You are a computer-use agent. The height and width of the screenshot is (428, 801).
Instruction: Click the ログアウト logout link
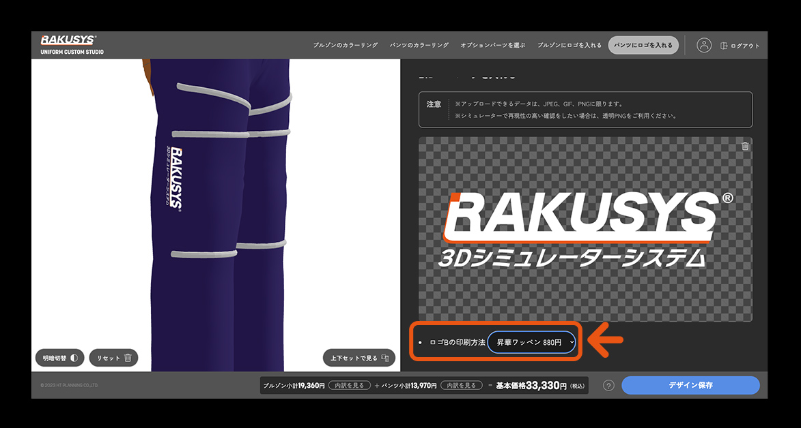pos(740,46)
